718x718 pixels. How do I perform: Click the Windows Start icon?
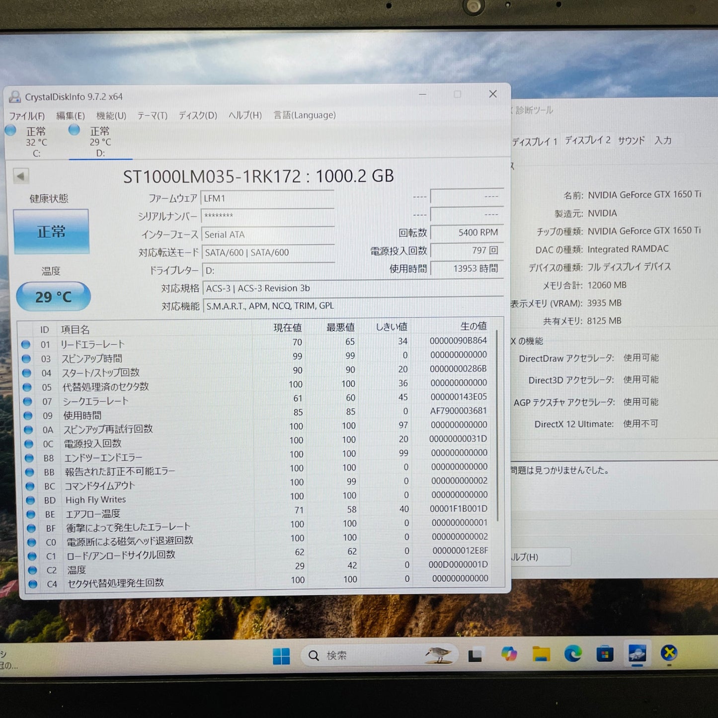[282, 655]
